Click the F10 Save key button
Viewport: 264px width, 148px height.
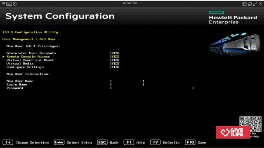click(190, 142)
